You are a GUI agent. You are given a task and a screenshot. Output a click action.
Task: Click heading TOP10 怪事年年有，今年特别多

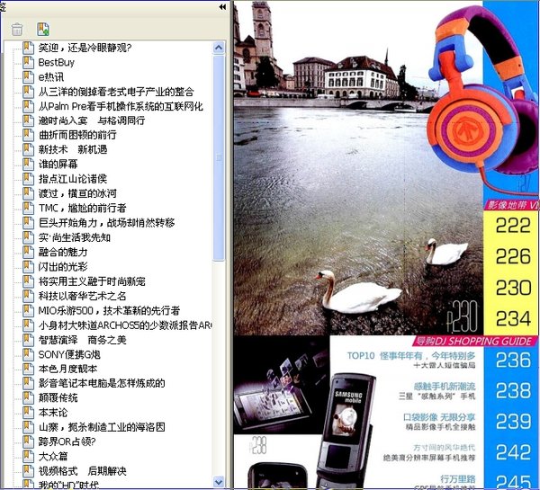[x=411, y=355]
